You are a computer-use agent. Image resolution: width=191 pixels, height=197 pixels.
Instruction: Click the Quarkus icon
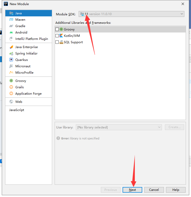click(11, 60)
